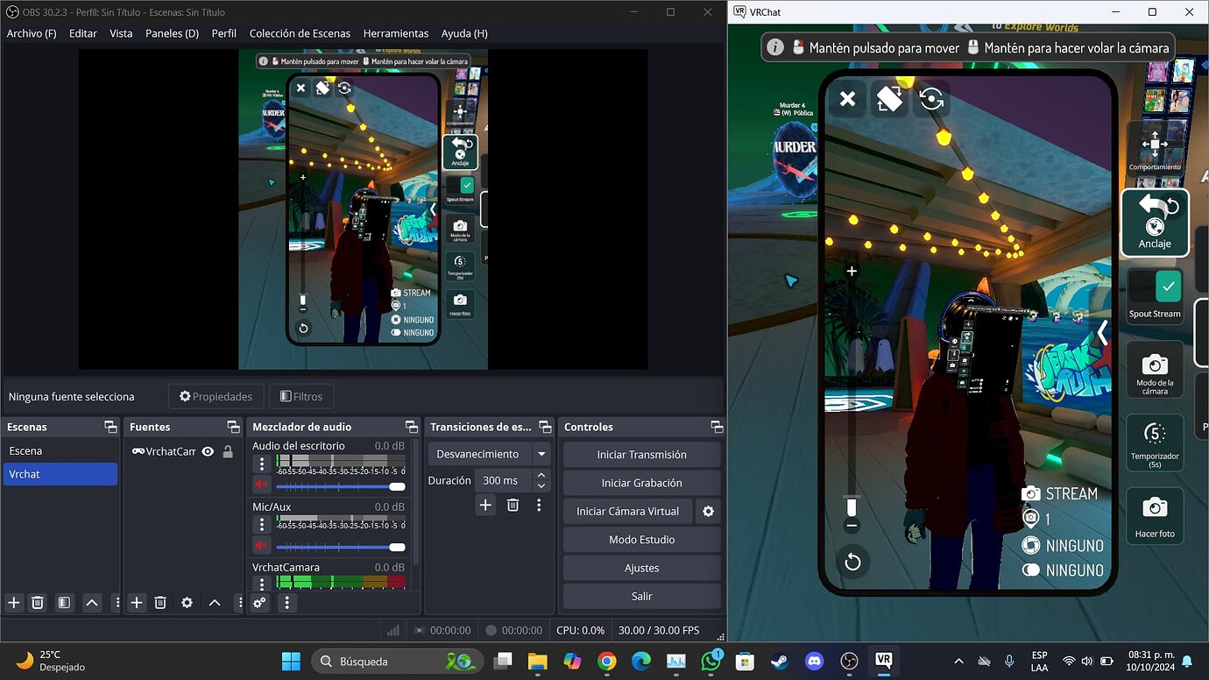
Task: Open the Modo de la cámara option
Action: 1155,369
